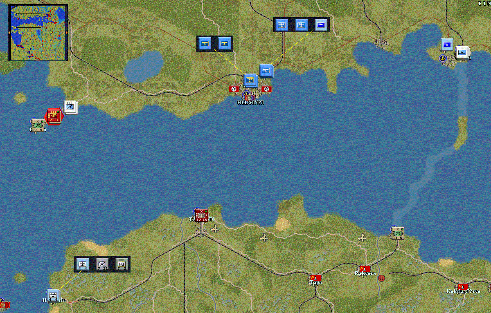The image size is (491, 313).
Task: Choose infantry unit 7 11 in bottom stack popup
Action: [102, 264]
